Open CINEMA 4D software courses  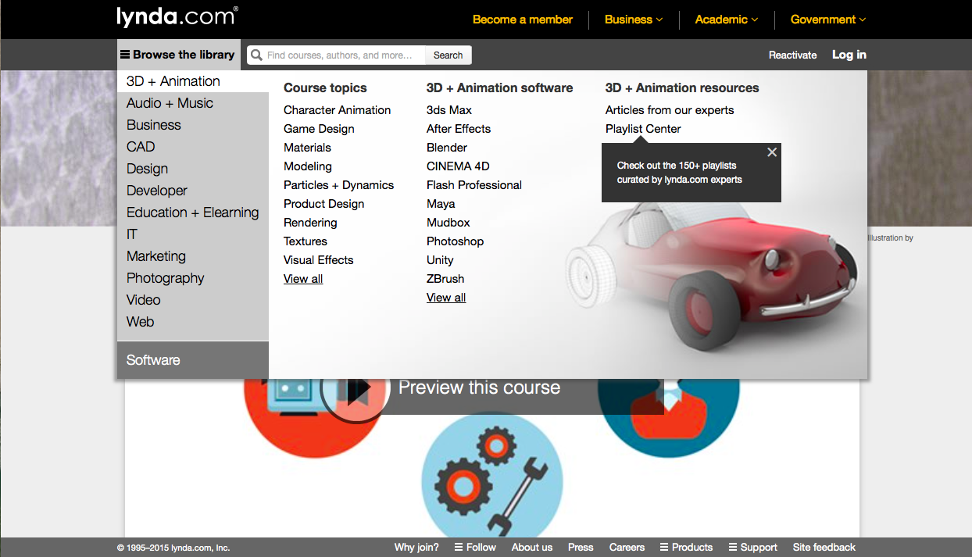coord(458,166)
